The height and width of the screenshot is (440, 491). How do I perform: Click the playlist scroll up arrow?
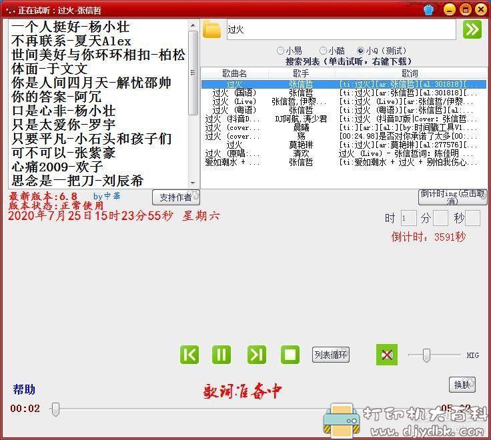(193, 25)
